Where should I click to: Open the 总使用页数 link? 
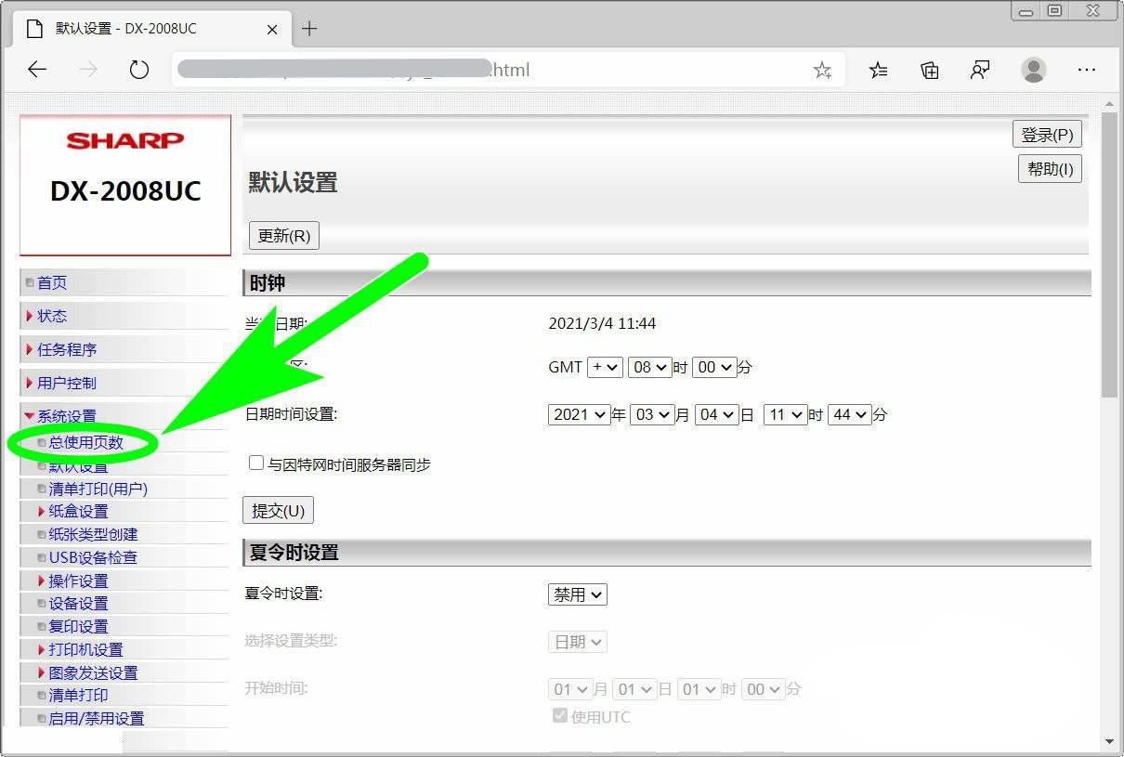coord(85,443)
